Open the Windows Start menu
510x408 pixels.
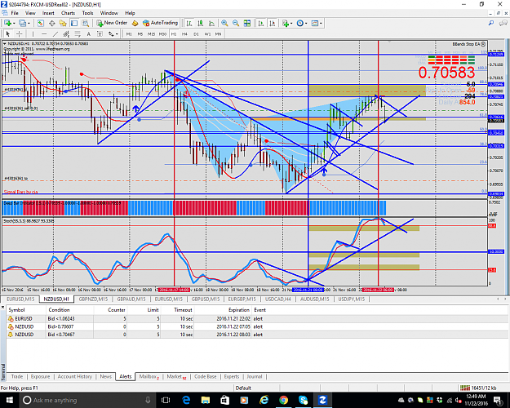[9, 400]
